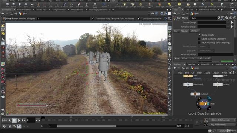
Task: Select the Draw Curve shelf tool
Action: 64,5
